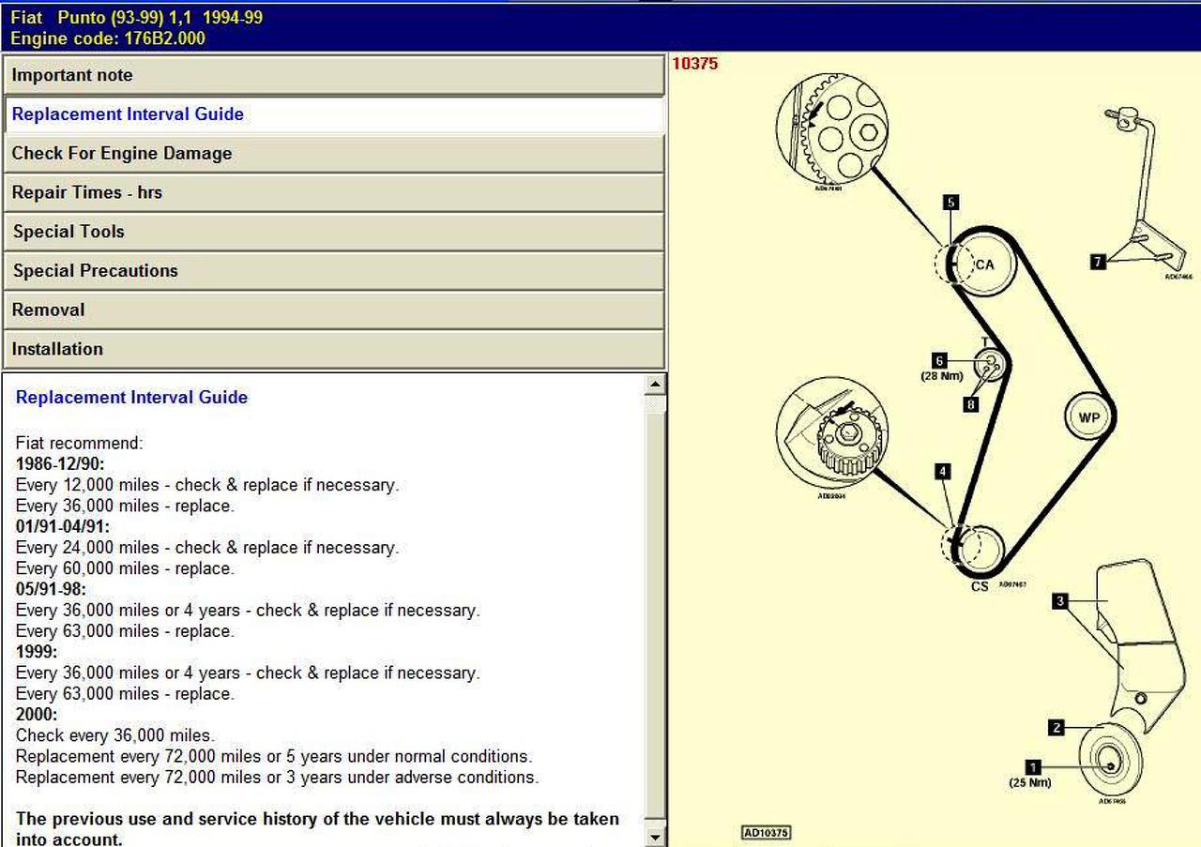Click the '3 years under adverse conditions' line

(278, 777)
